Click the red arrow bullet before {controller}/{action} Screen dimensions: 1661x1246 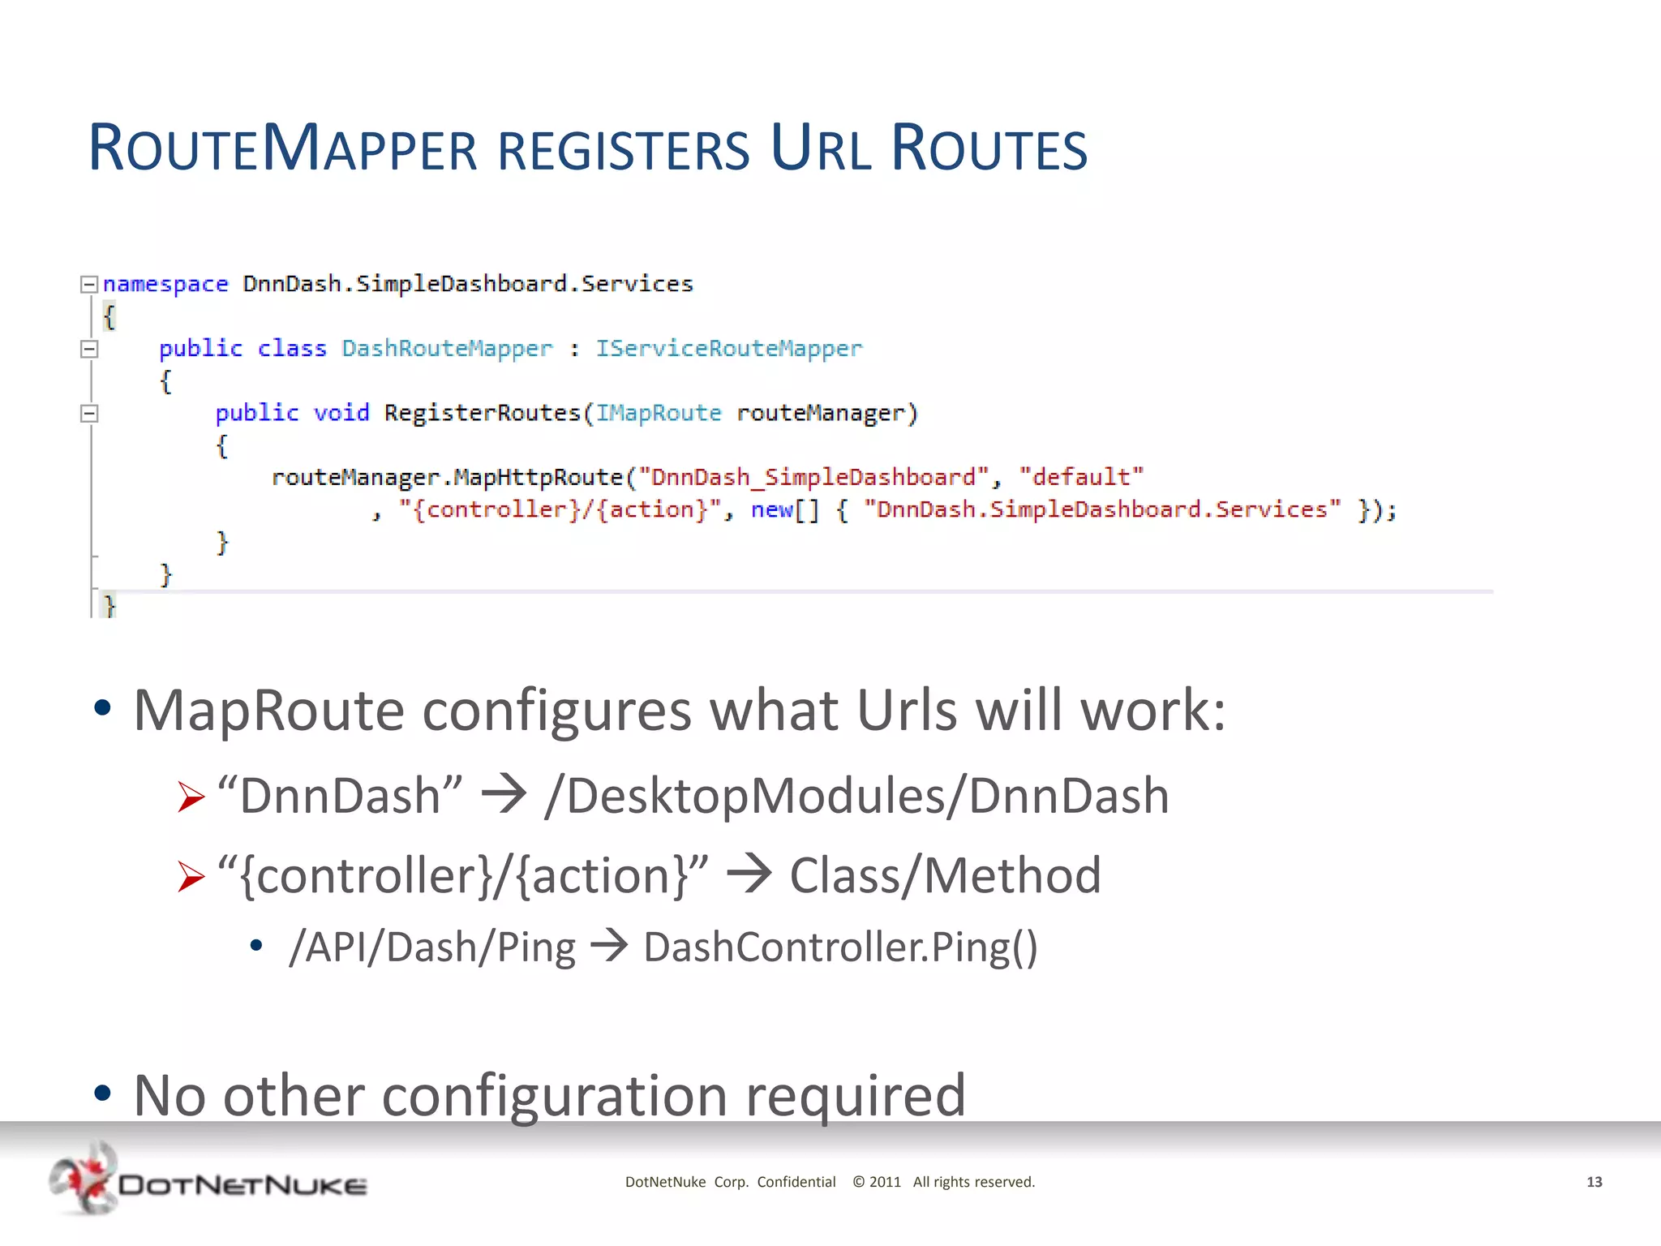[x=191, y=876]
